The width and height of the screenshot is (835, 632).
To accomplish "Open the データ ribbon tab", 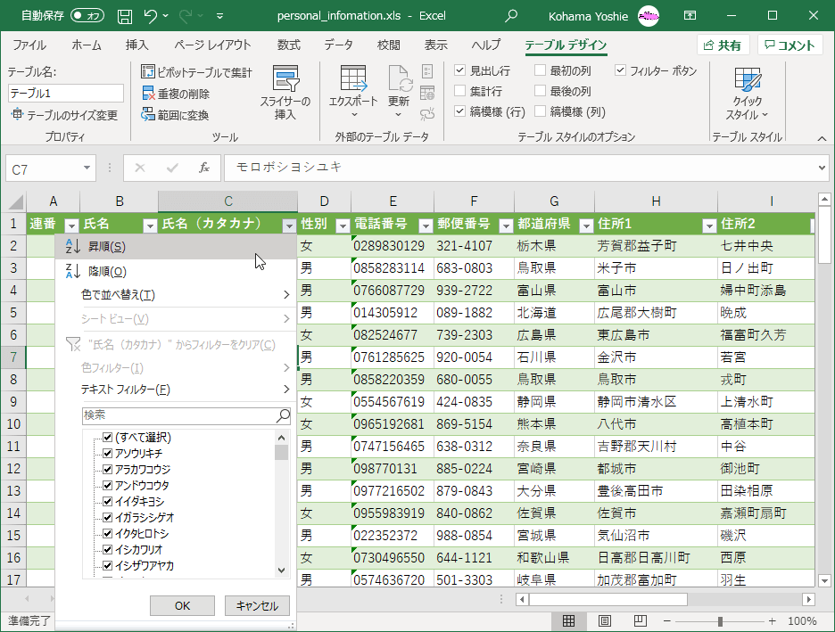I will (x=338, y=45).
